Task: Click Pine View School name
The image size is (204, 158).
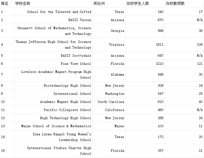Action: [76, 64]
